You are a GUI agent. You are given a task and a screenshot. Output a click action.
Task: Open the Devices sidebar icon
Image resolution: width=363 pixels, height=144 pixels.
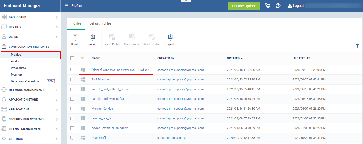(x=4, y=27)
